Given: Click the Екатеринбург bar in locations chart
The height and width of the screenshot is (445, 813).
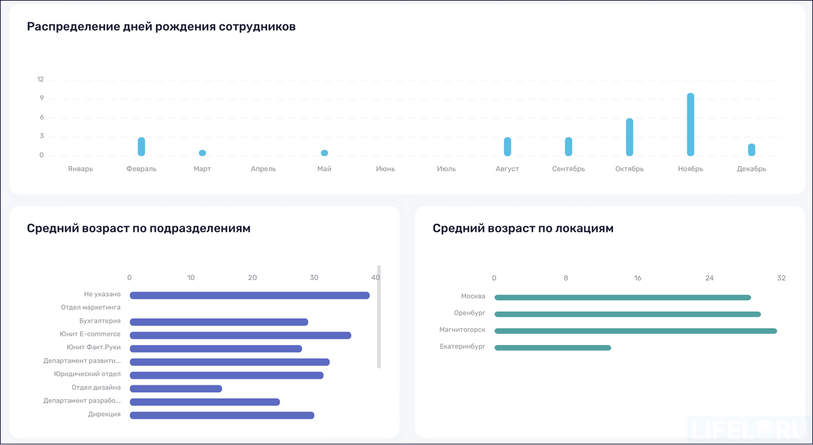Looking at the screenshot, I should 552,347.
